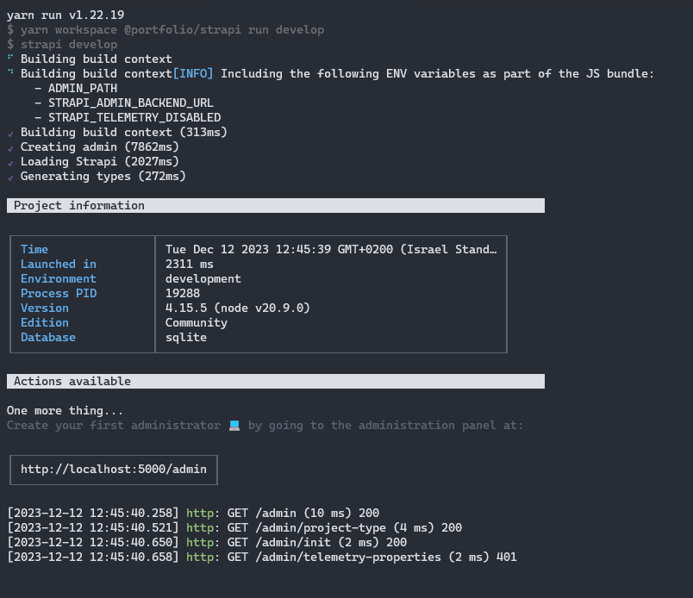Click the '2311 ms' launch time value
Image resolution: width=693 pixels, height=598 pixels.
pos(189,264)
